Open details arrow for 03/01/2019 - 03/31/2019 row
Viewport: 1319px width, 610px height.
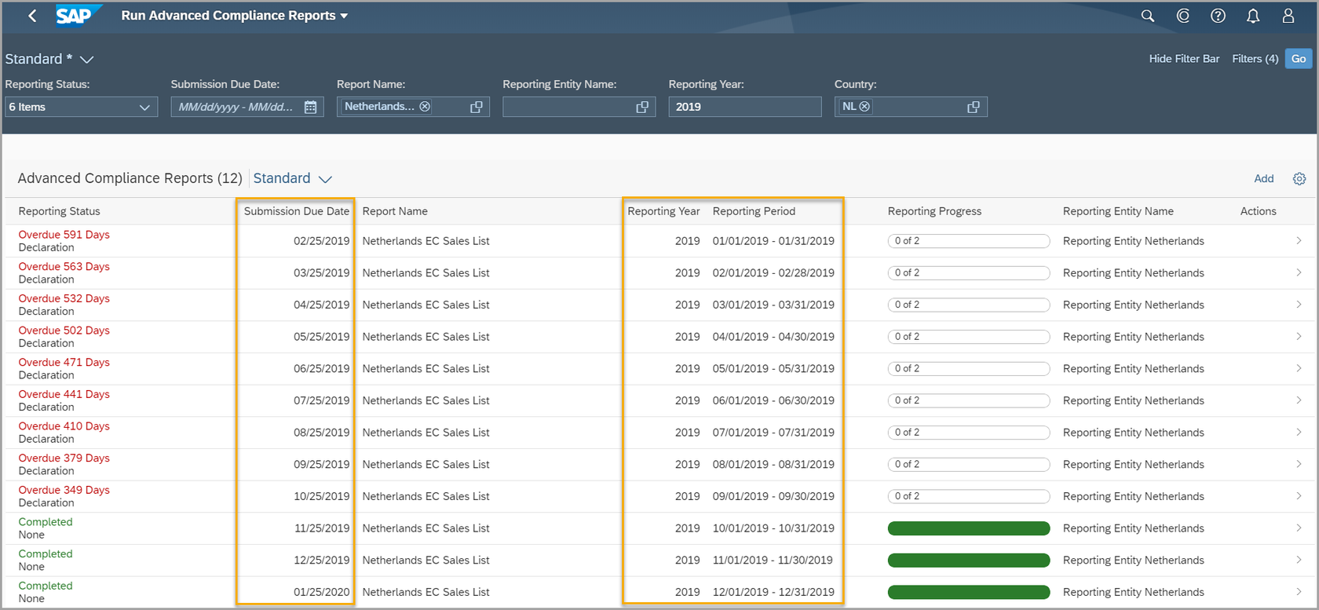pyautogui.click(x=1299, y=305)
